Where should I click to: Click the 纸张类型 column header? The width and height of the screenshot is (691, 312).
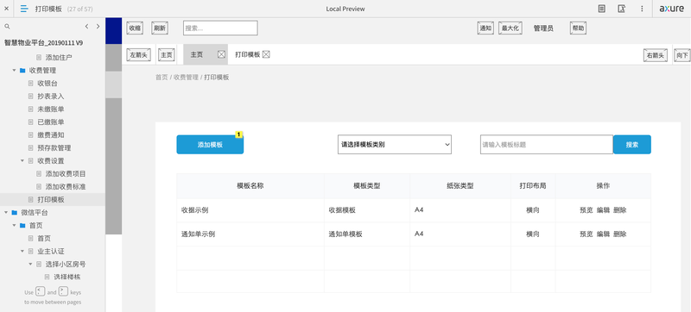[460, 186]
